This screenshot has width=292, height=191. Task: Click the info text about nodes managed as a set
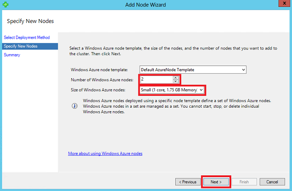[177, 106]
